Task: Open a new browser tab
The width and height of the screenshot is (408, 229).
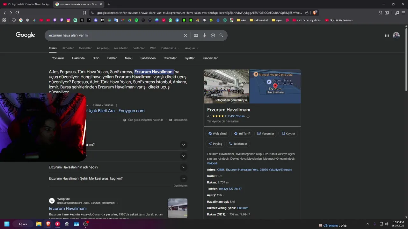Action: click(109, 4)
